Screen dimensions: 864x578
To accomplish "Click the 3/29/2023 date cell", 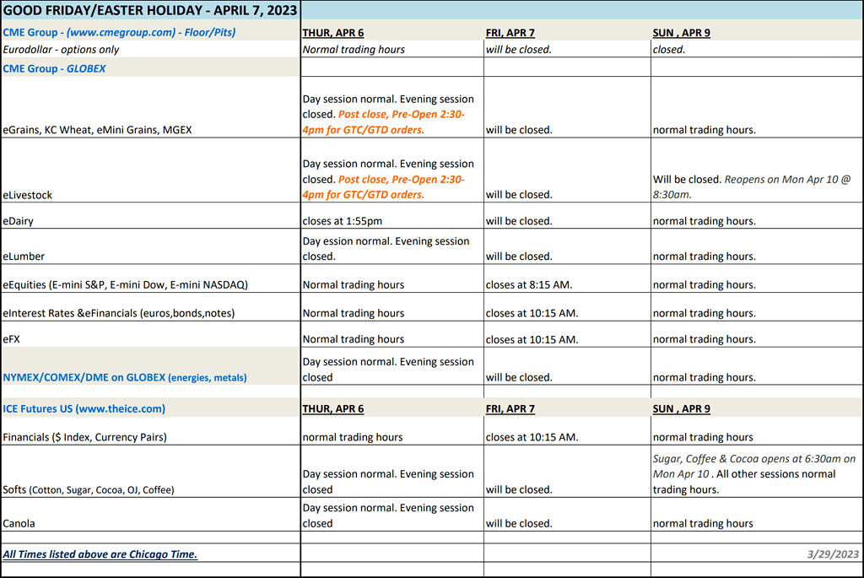I will (x=831, y=553).
